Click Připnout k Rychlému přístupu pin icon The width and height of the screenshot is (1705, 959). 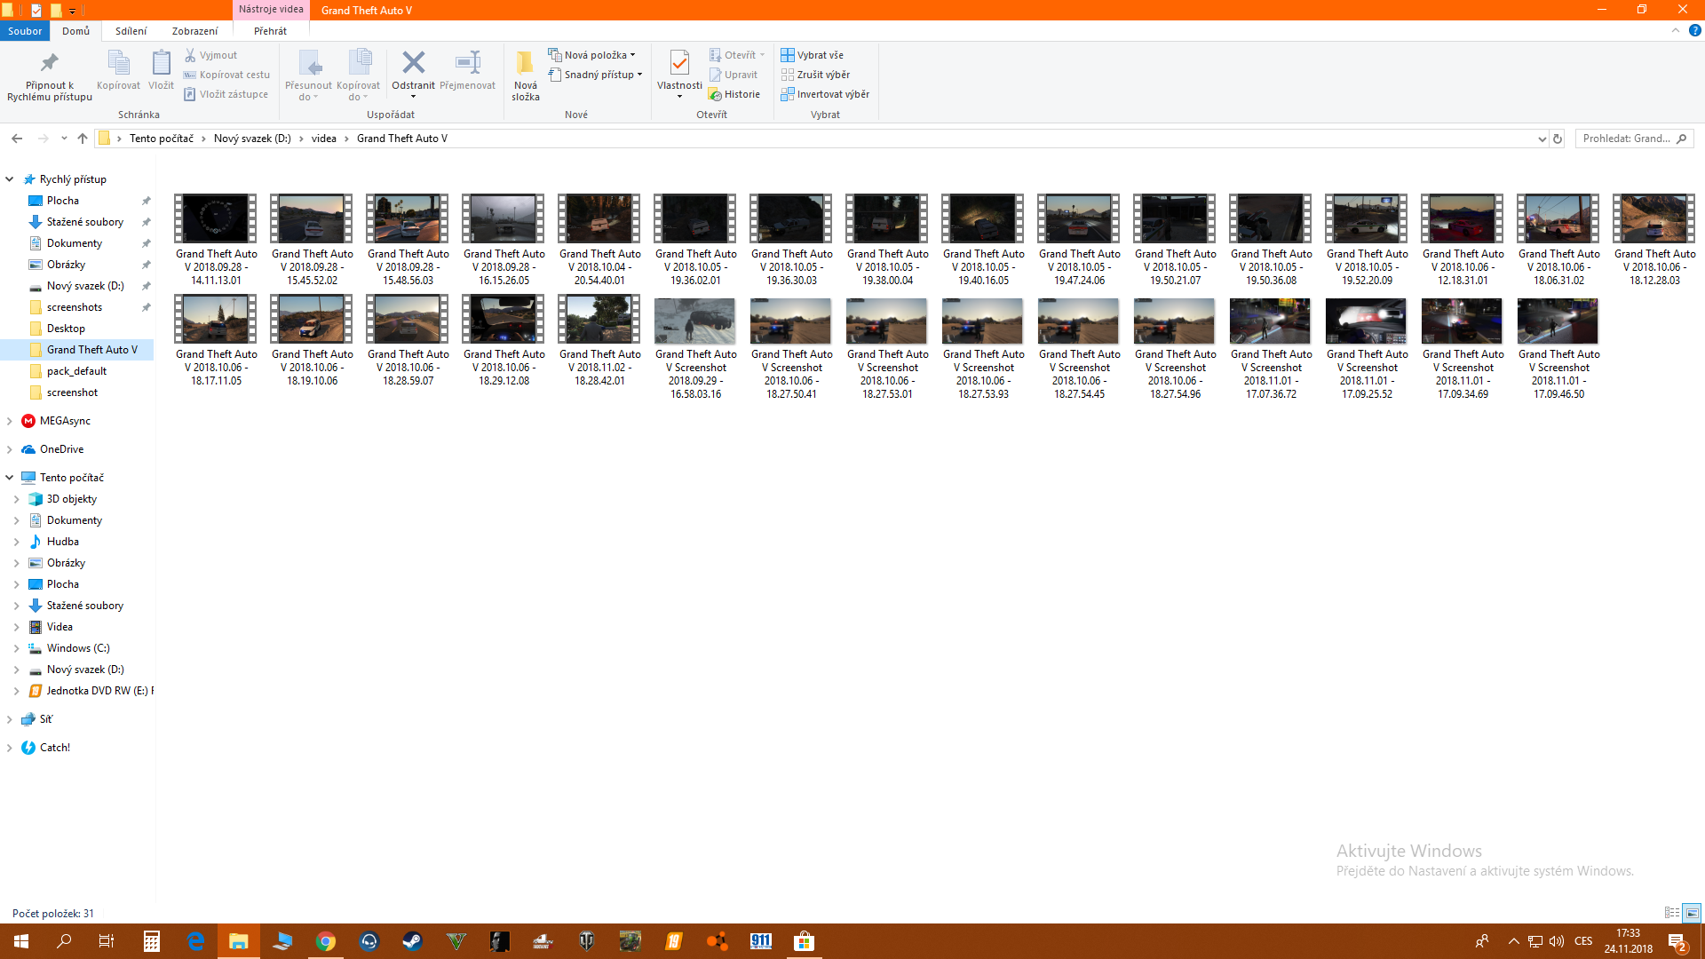point(49,64)
